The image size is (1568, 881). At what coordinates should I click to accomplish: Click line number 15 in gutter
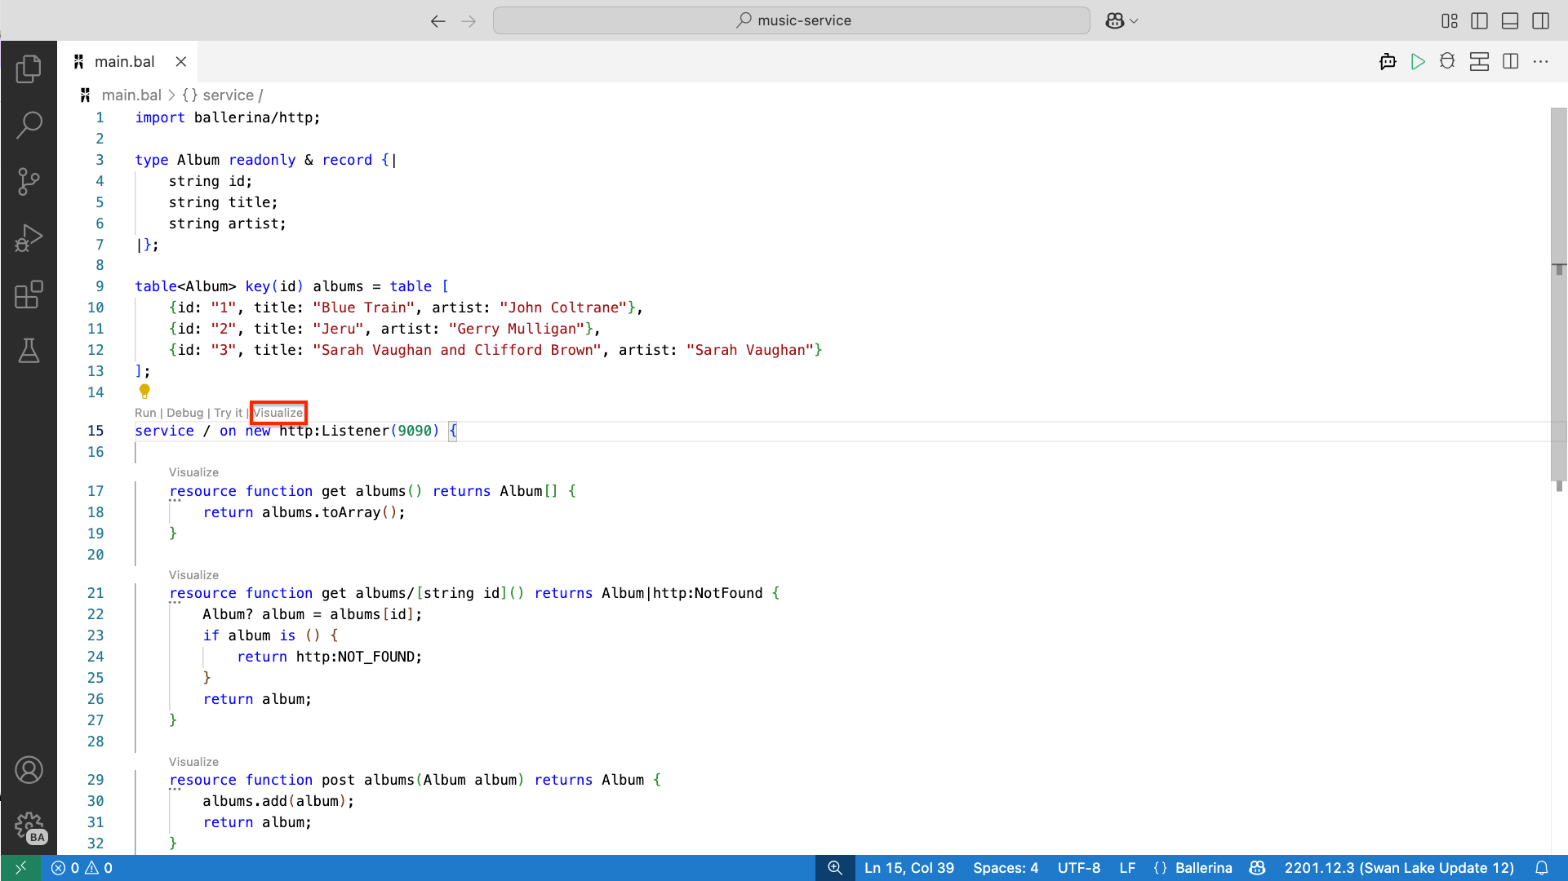tap(96, 431)
